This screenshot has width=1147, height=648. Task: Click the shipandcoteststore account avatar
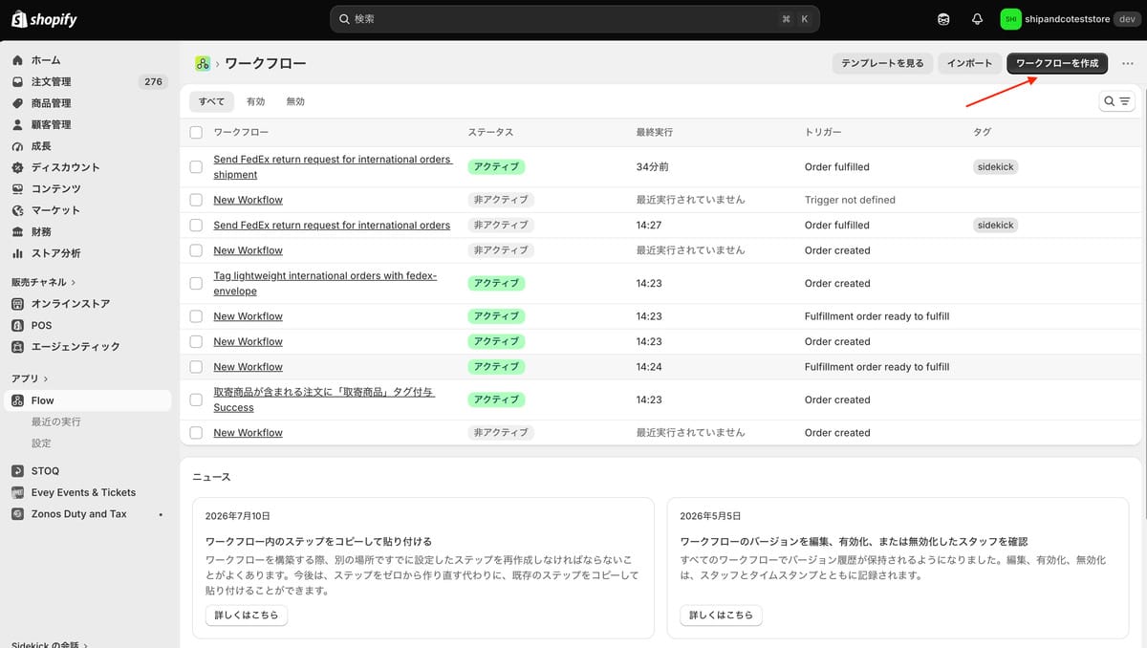tap(1010, 19)
